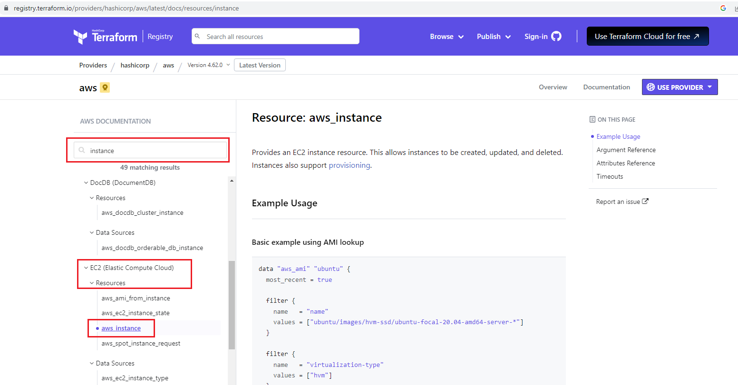
Task: Click the AWS DOCUMENTATION sidebar heading
Action: pyautogui.click(x=115, y=121)
